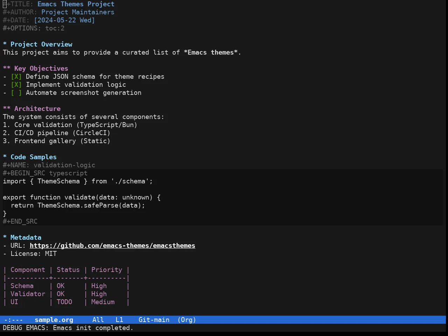Screen dimensions: 448x336
Task: Click the TODO status cell
Action: 64,302
